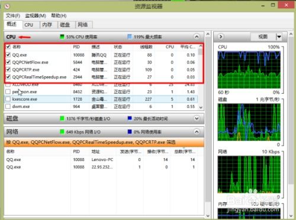Sort CPU list by 线程数 column

coord(146,47)
